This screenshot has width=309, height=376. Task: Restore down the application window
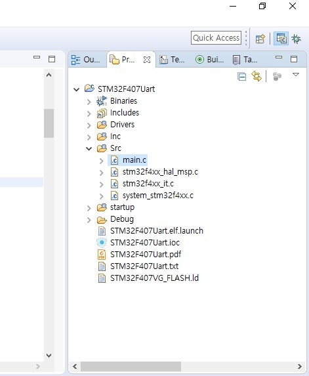(262, 6)
